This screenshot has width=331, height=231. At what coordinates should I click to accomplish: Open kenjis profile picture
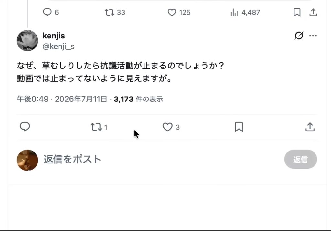click(x=27, y=40)
